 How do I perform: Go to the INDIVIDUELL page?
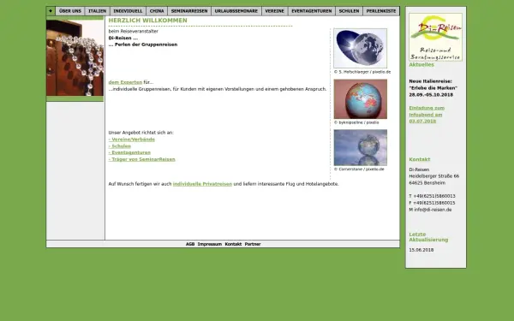[128, 11]
